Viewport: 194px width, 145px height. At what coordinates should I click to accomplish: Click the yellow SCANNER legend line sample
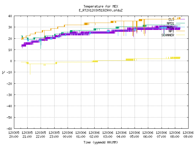point(180,35)
